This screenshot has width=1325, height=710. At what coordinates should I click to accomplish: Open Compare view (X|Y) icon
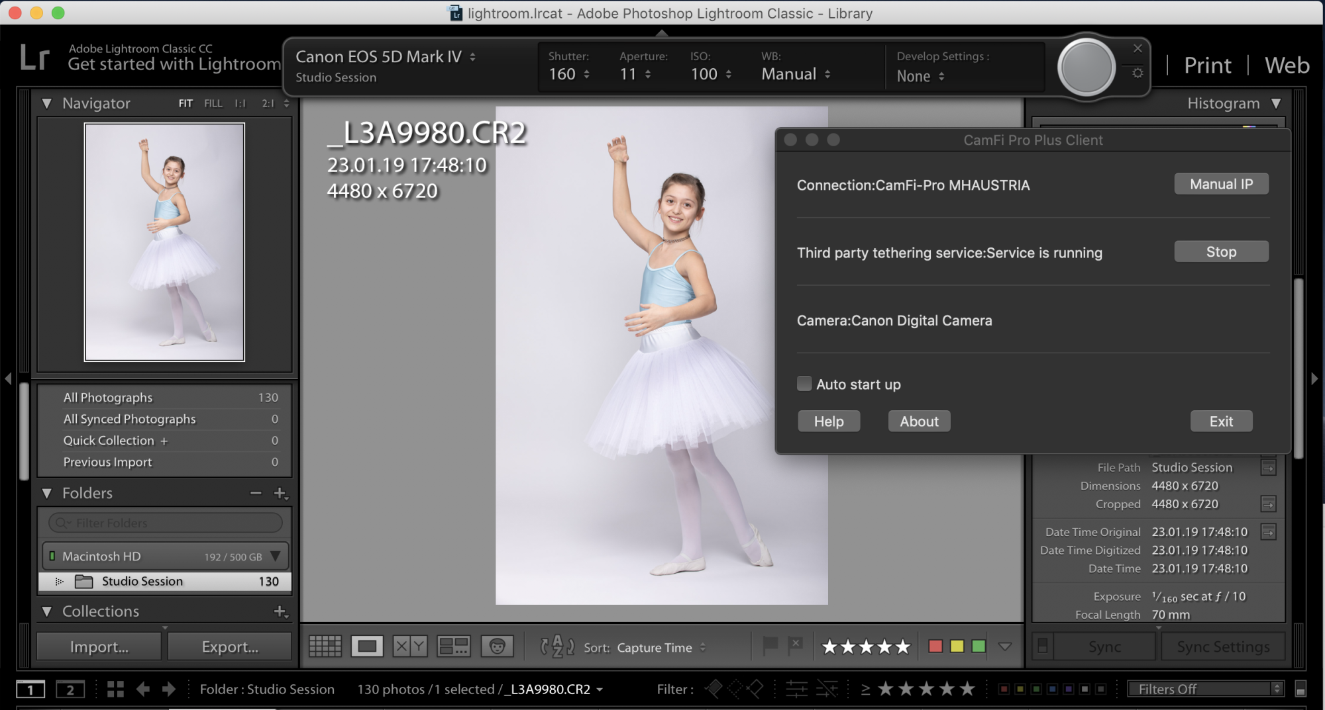[x=410, y=646]
